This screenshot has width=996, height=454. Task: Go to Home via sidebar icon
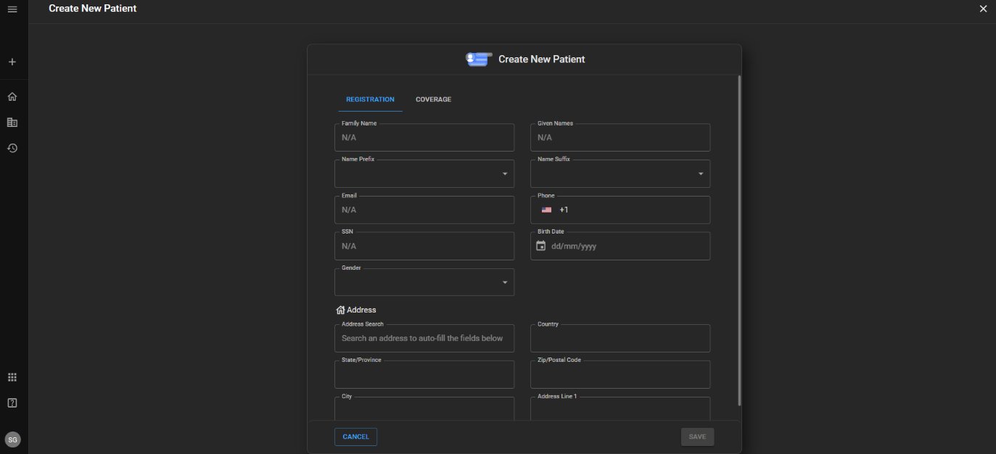[12, 96]
